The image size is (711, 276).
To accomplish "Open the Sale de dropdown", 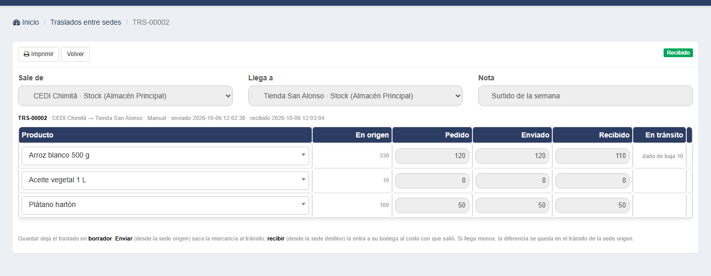I will click(125, 96).
